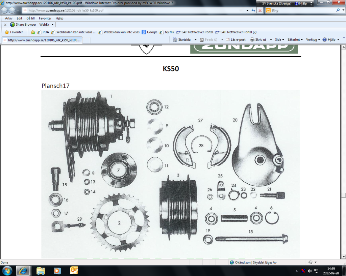The image size is (346, 276).
Task: Click the Bing search magnifier icon
Action: (338, 10)
